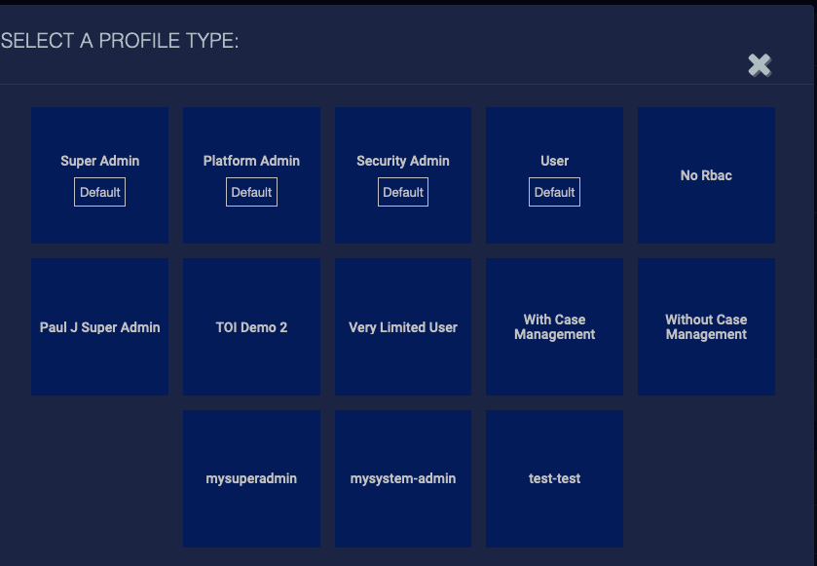Click the Default badge under Super Admin
The height and width of the screenshot is (566, 817).
pos(99,192)
